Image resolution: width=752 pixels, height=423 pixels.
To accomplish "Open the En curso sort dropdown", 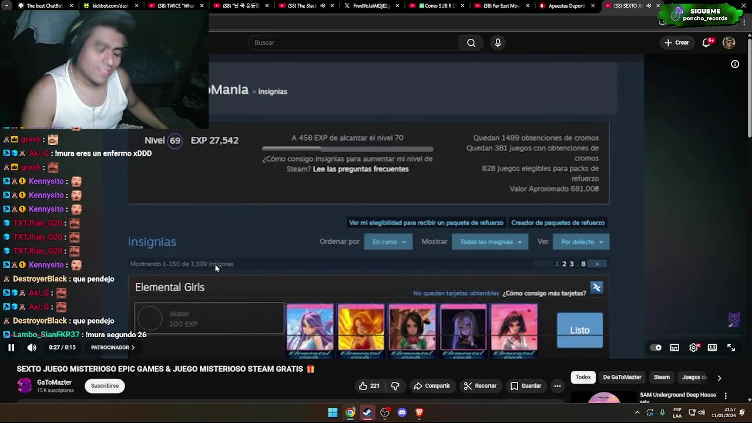I will click(x=388, y=242).
